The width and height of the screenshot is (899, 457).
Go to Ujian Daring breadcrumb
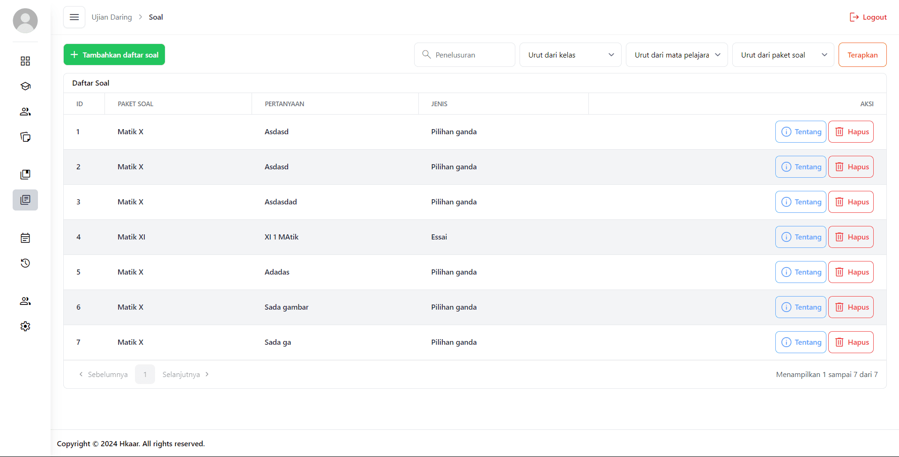pos(111,17)
